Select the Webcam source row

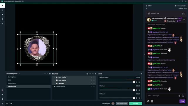coord(74,83)
